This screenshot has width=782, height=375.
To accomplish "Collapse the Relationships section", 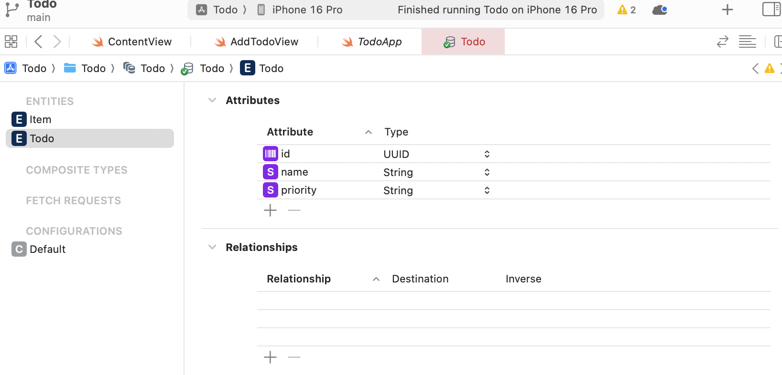I will [212, 247].
